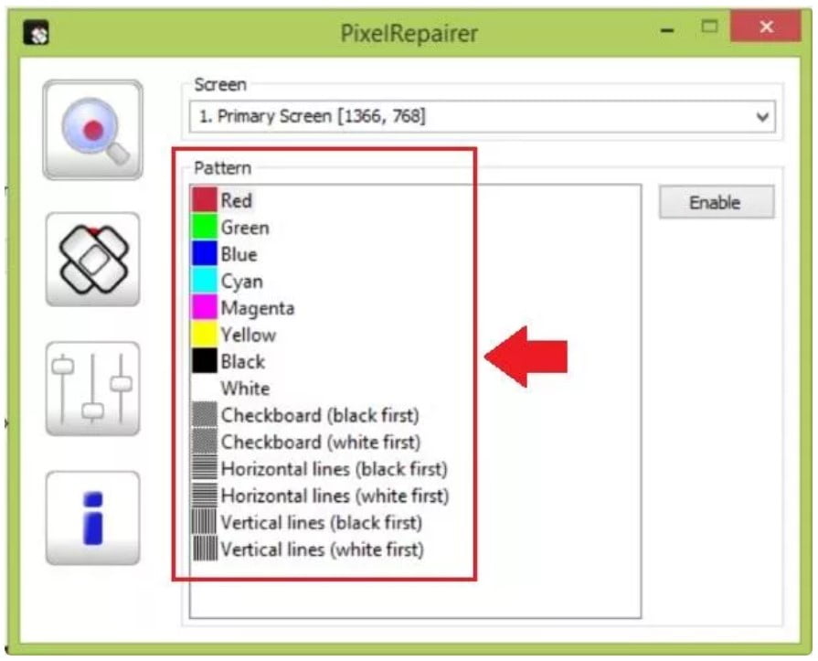
Task: Maximize the PixelRepairer window
Action: pyautogui.click(x=709, y=27)
